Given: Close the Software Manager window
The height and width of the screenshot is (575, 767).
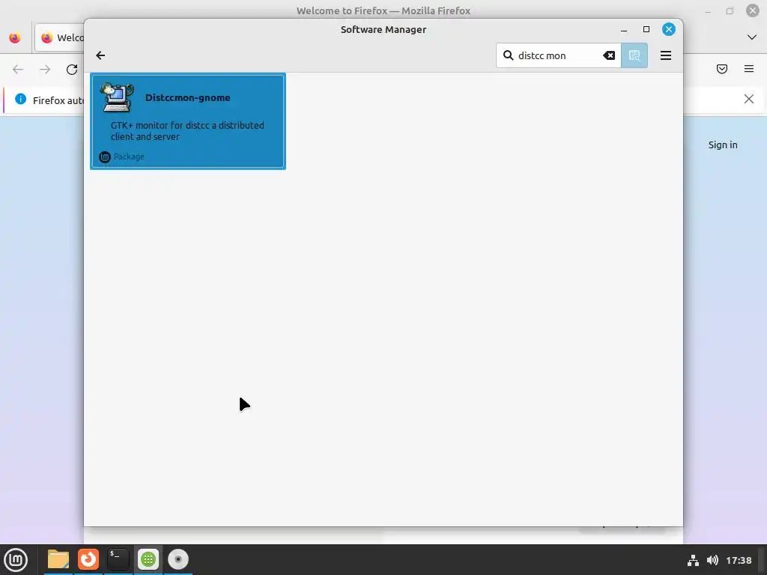Looking at the screenshot, I should [x=669, y=29].
